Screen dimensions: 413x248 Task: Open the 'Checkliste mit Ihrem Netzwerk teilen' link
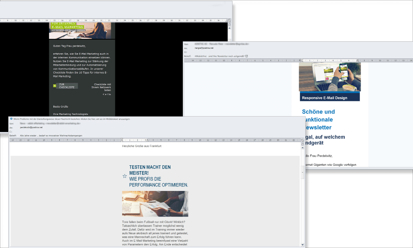102,87
